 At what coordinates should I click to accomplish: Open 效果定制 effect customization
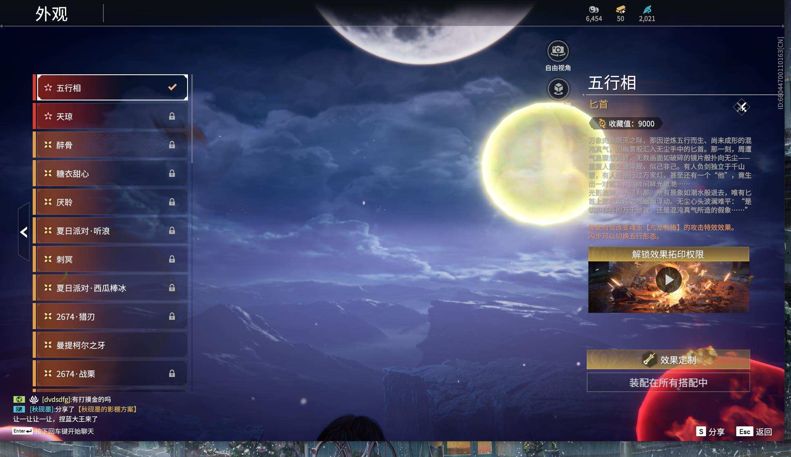[x=668, y=359]
